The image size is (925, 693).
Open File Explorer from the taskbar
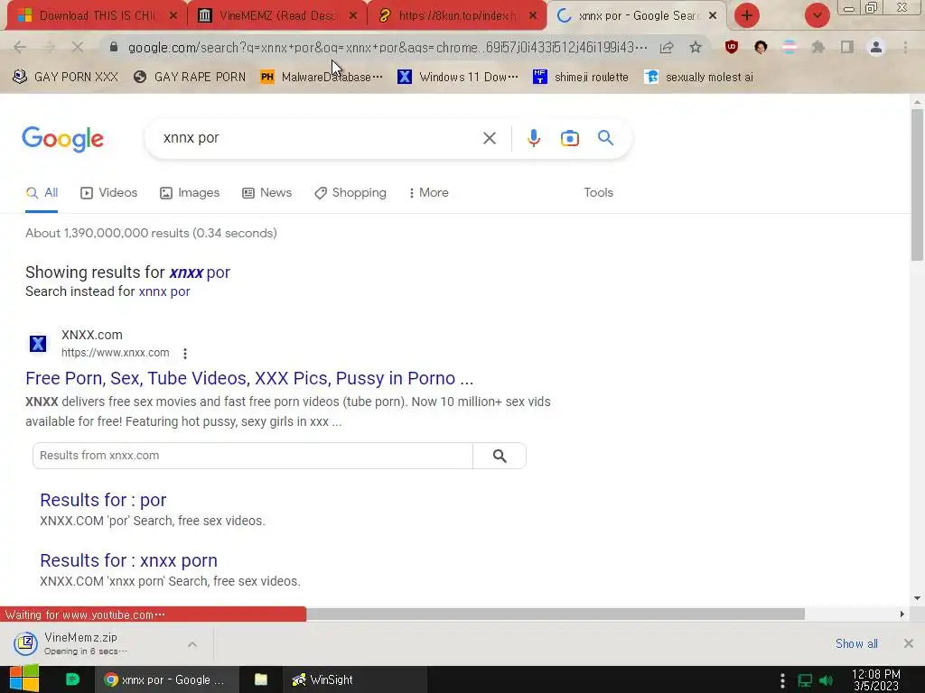pyautogui.click(x=261, y=679)
